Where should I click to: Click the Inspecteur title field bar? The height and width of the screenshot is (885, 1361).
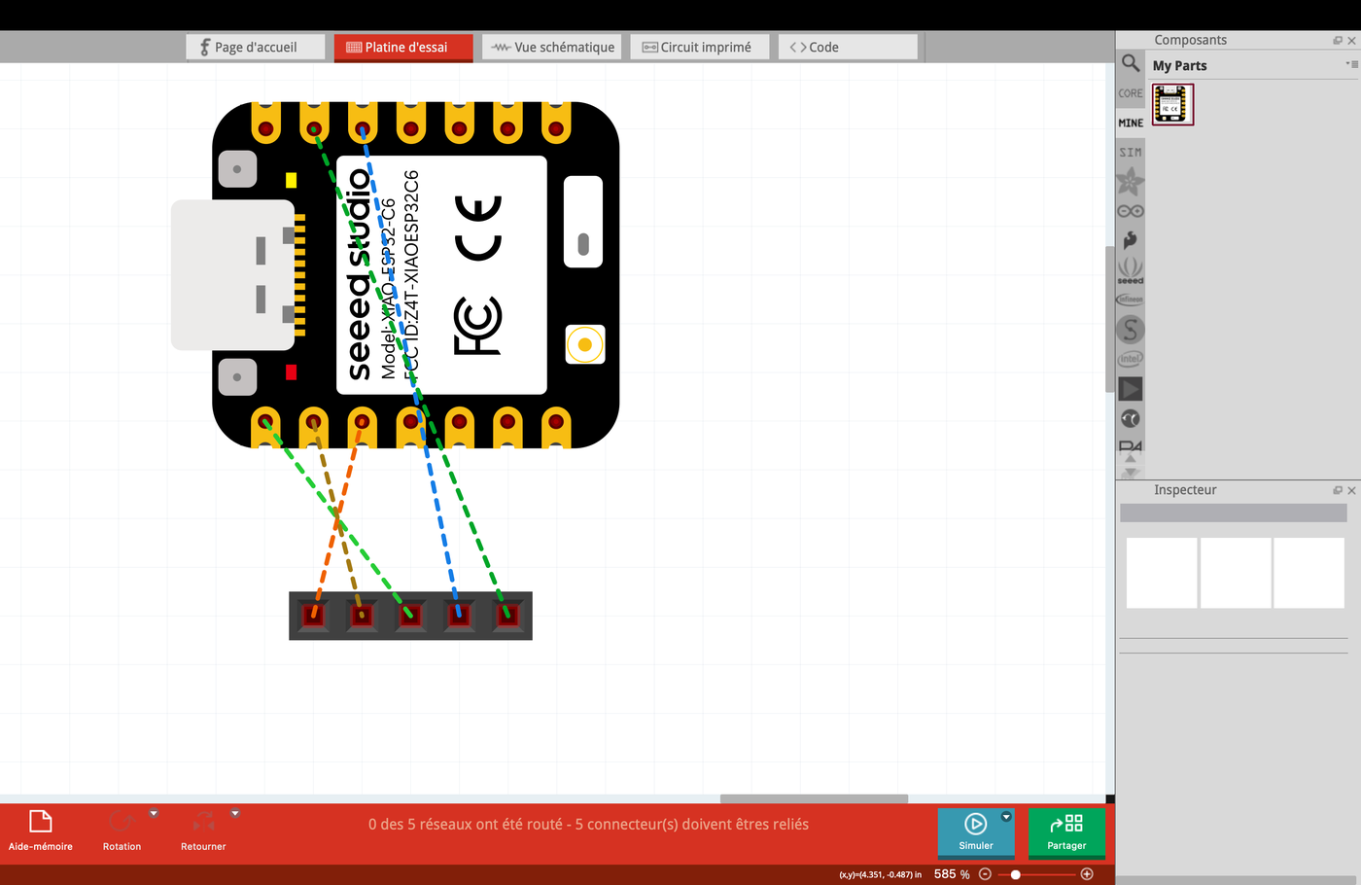click(1234, 513)
